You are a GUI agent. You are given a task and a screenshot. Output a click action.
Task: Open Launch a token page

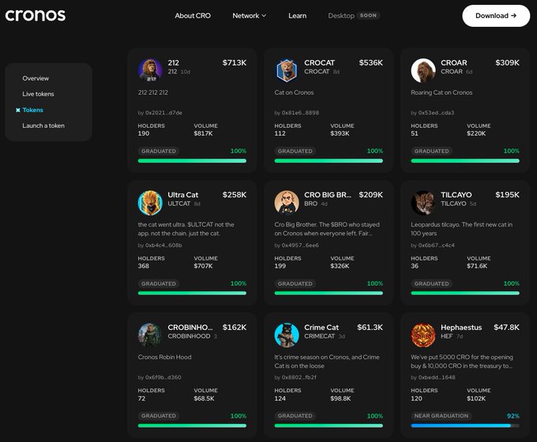(43, 125)
